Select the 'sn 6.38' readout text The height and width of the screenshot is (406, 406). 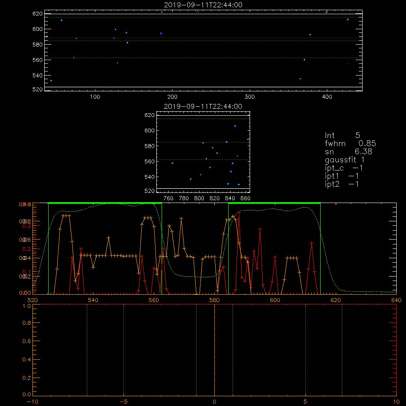[x=348, y=151]
